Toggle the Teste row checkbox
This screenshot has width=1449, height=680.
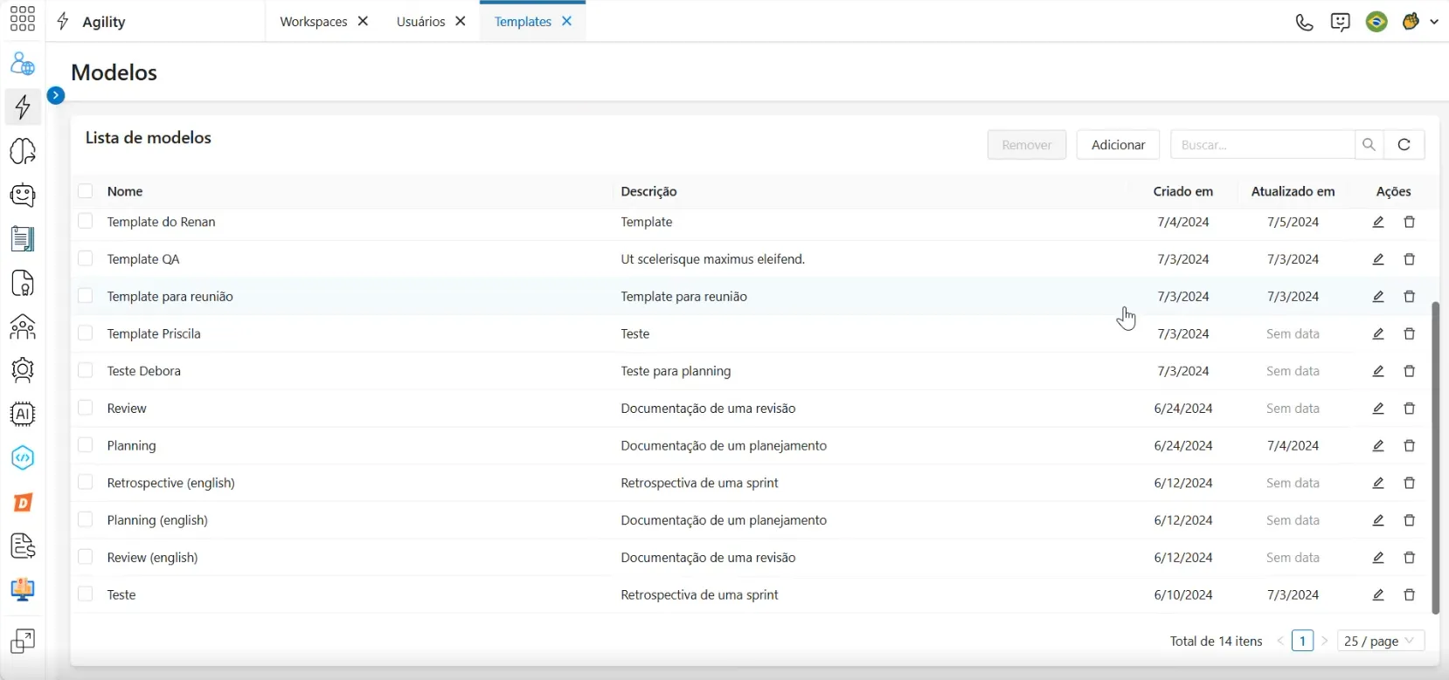(85, 594)
